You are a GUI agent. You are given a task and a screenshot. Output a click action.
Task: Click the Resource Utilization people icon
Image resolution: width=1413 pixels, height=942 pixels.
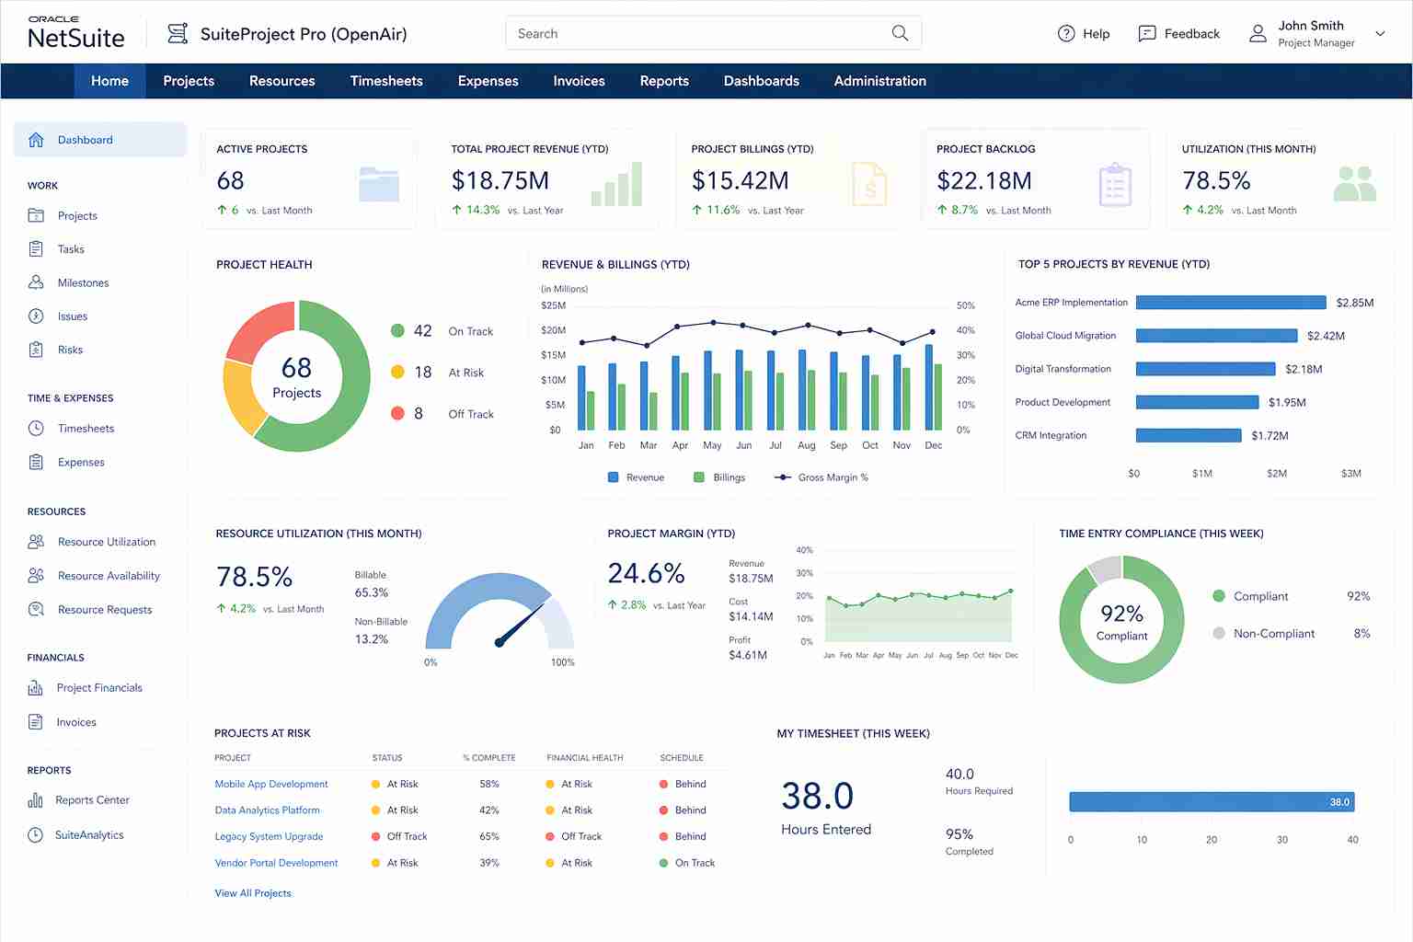coord(36,542)
